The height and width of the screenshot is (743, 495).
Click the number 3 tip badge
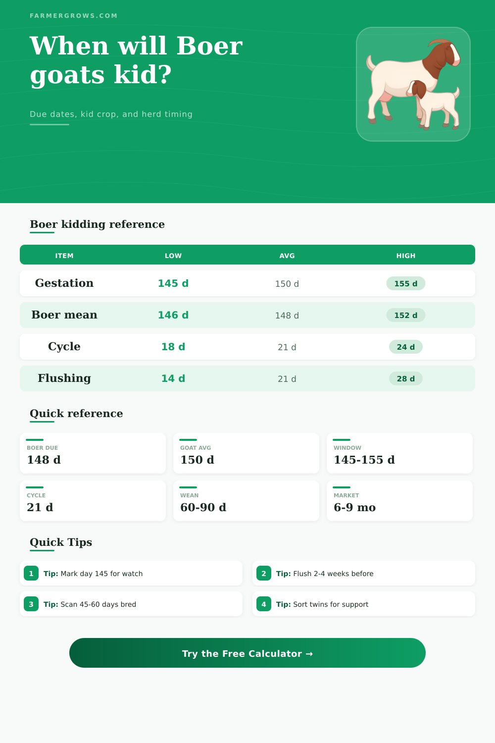[31, 604]
